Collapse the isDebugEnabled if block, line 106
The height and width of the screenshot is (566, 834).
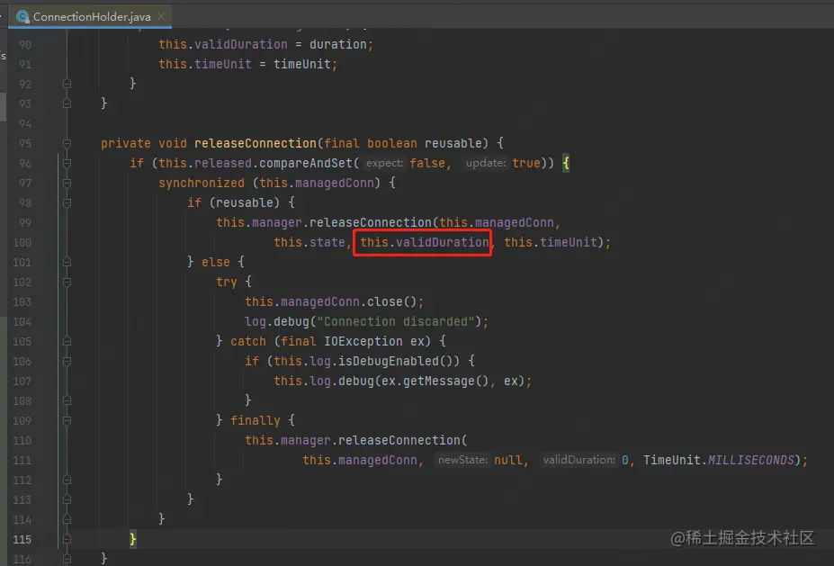(67, 361)
